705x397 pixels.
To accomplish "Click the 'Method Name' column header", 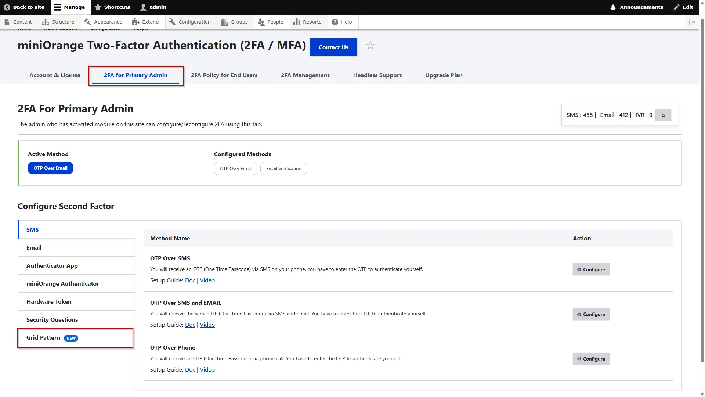I will coord(170,238).
